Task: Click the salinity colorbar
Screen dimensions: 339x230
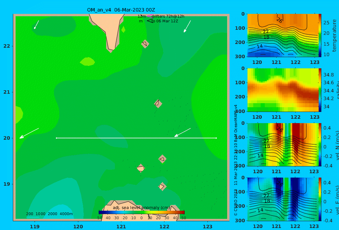Action: 320,90
